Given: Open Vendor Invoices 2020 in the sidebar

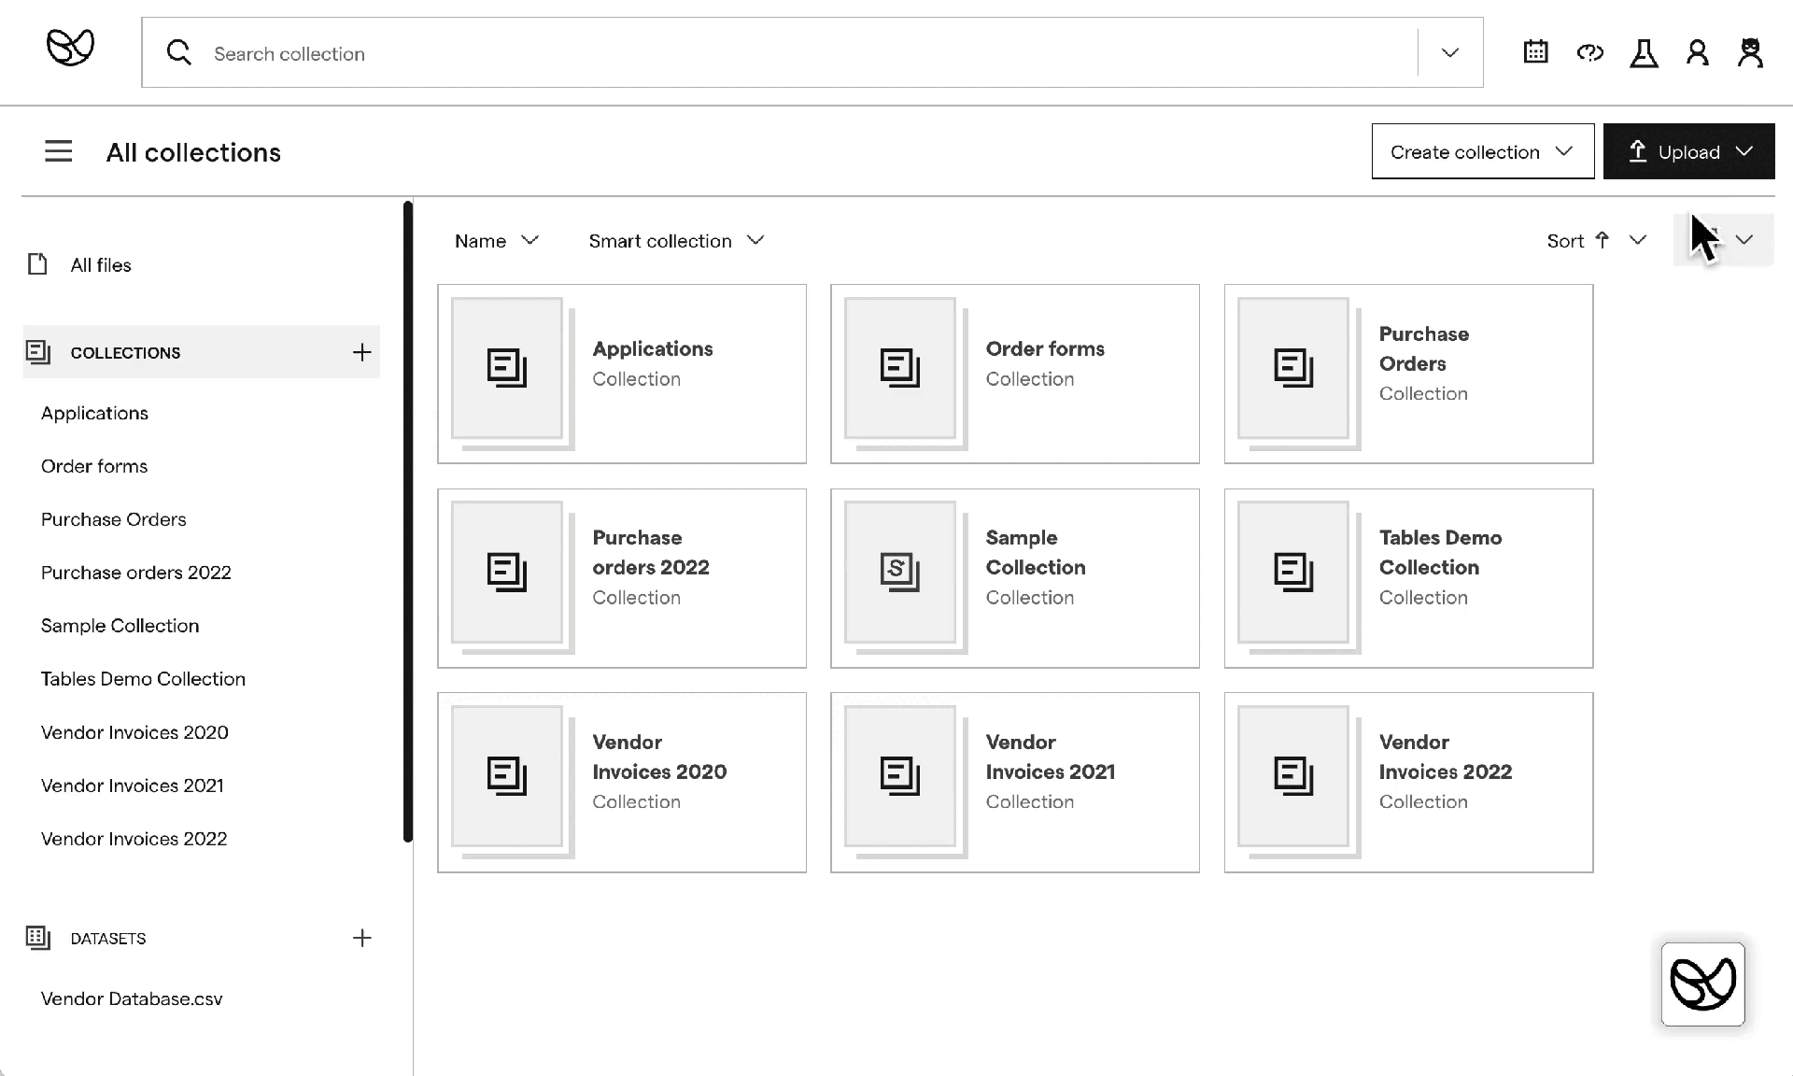Looking at the screenshot, I should pos(134,732).
